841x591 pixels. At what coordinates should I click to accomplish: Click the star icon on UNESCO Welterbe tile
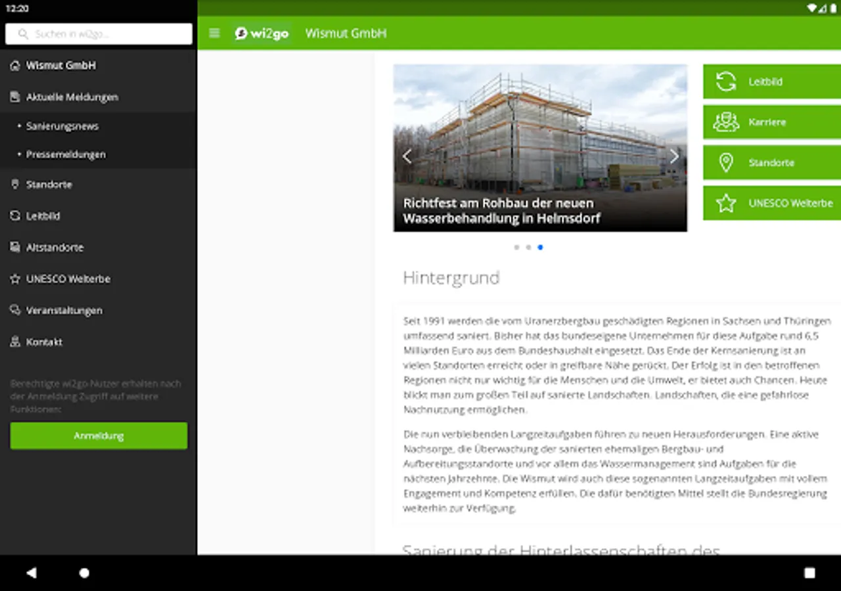[x=726, y=203]
